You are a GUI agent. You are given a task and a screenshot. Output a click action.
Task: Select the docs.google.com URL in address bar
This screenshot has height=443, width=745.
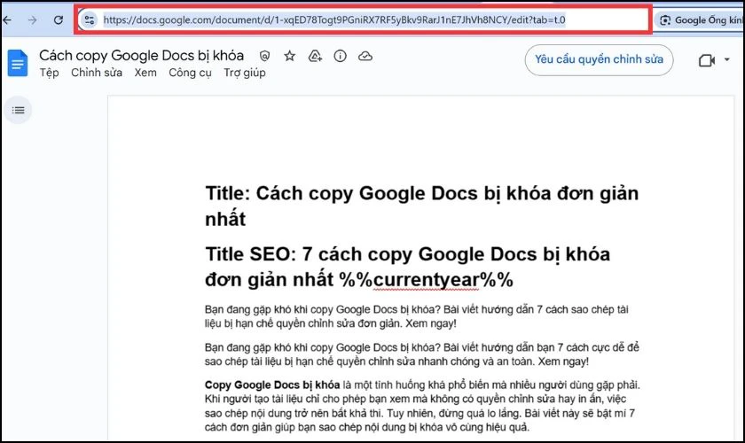click(334, 20)
